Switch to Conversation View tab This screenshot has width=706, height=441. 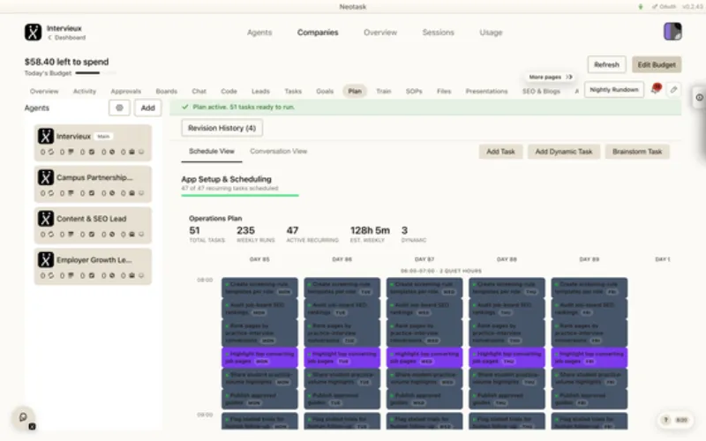coord(278,151)
